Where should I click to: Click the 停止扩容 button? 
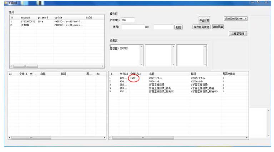(x=204, y=20)
